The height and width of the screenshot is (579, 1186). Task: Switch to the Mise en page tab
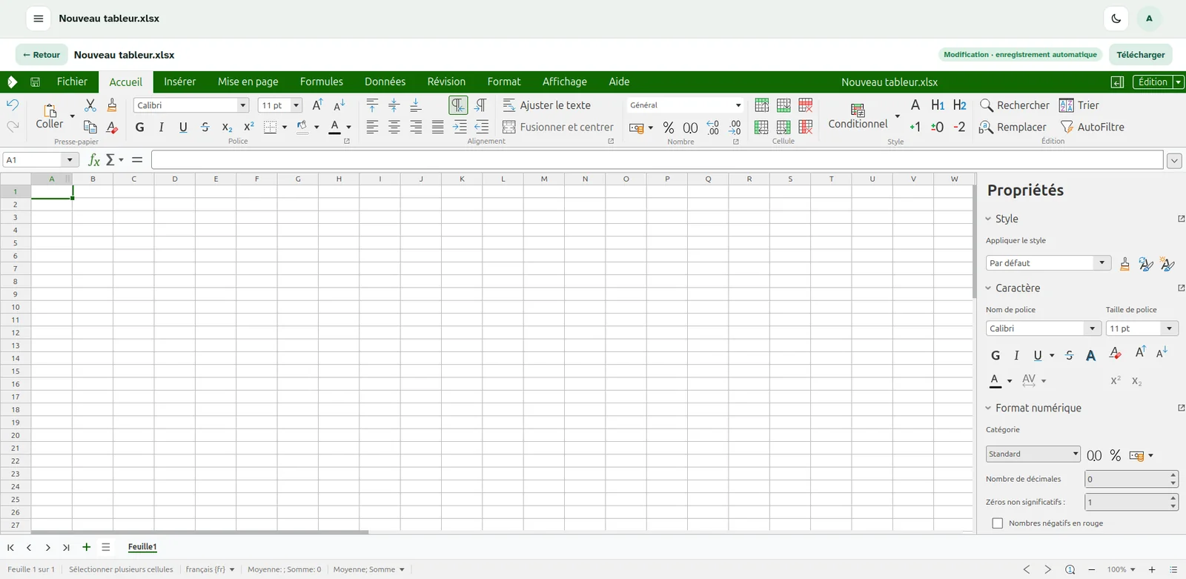point(248,82)
